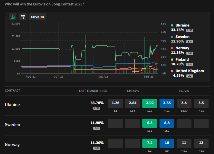Click the 22 United Kingdom odds badge
Screen dimensions: 214x154
(x=190, y=76)
